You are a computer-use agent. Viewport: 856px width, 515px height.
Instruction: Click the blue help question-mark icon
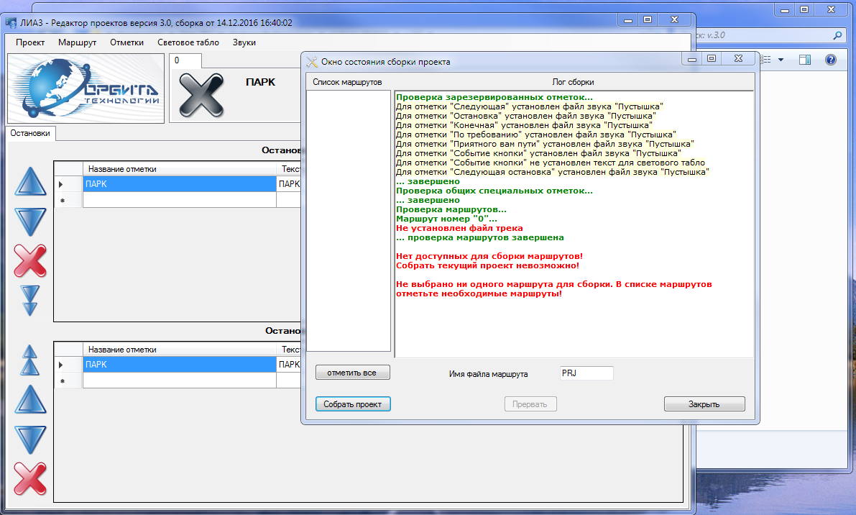[x=831, y=60]
